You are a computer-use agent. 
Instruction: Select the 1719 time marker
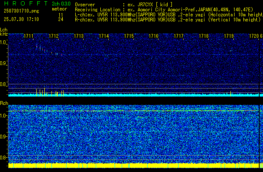[229, 36]
